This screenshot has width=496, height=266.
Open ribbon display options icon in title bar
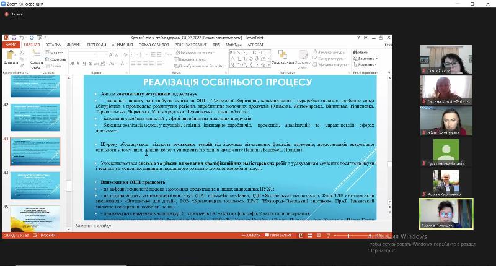pos(366,38)
